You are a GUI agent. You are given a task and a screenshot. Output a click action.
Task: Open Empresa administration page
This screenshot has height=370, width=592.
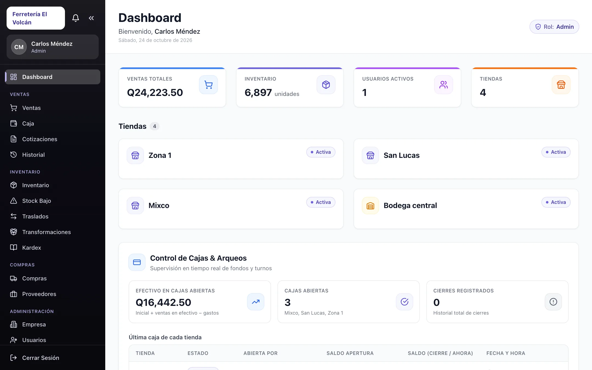[x=53, y=325]
